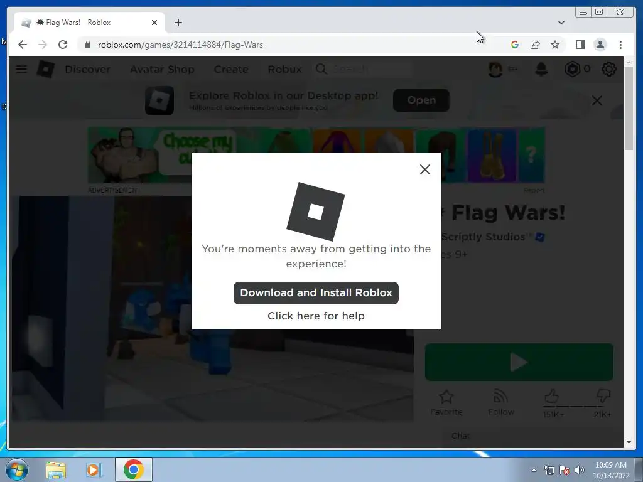The height and width of the screenshot is (482, 643).
Task: Click the Choose my advertisement banner
Action: click(x=316, y=155)
